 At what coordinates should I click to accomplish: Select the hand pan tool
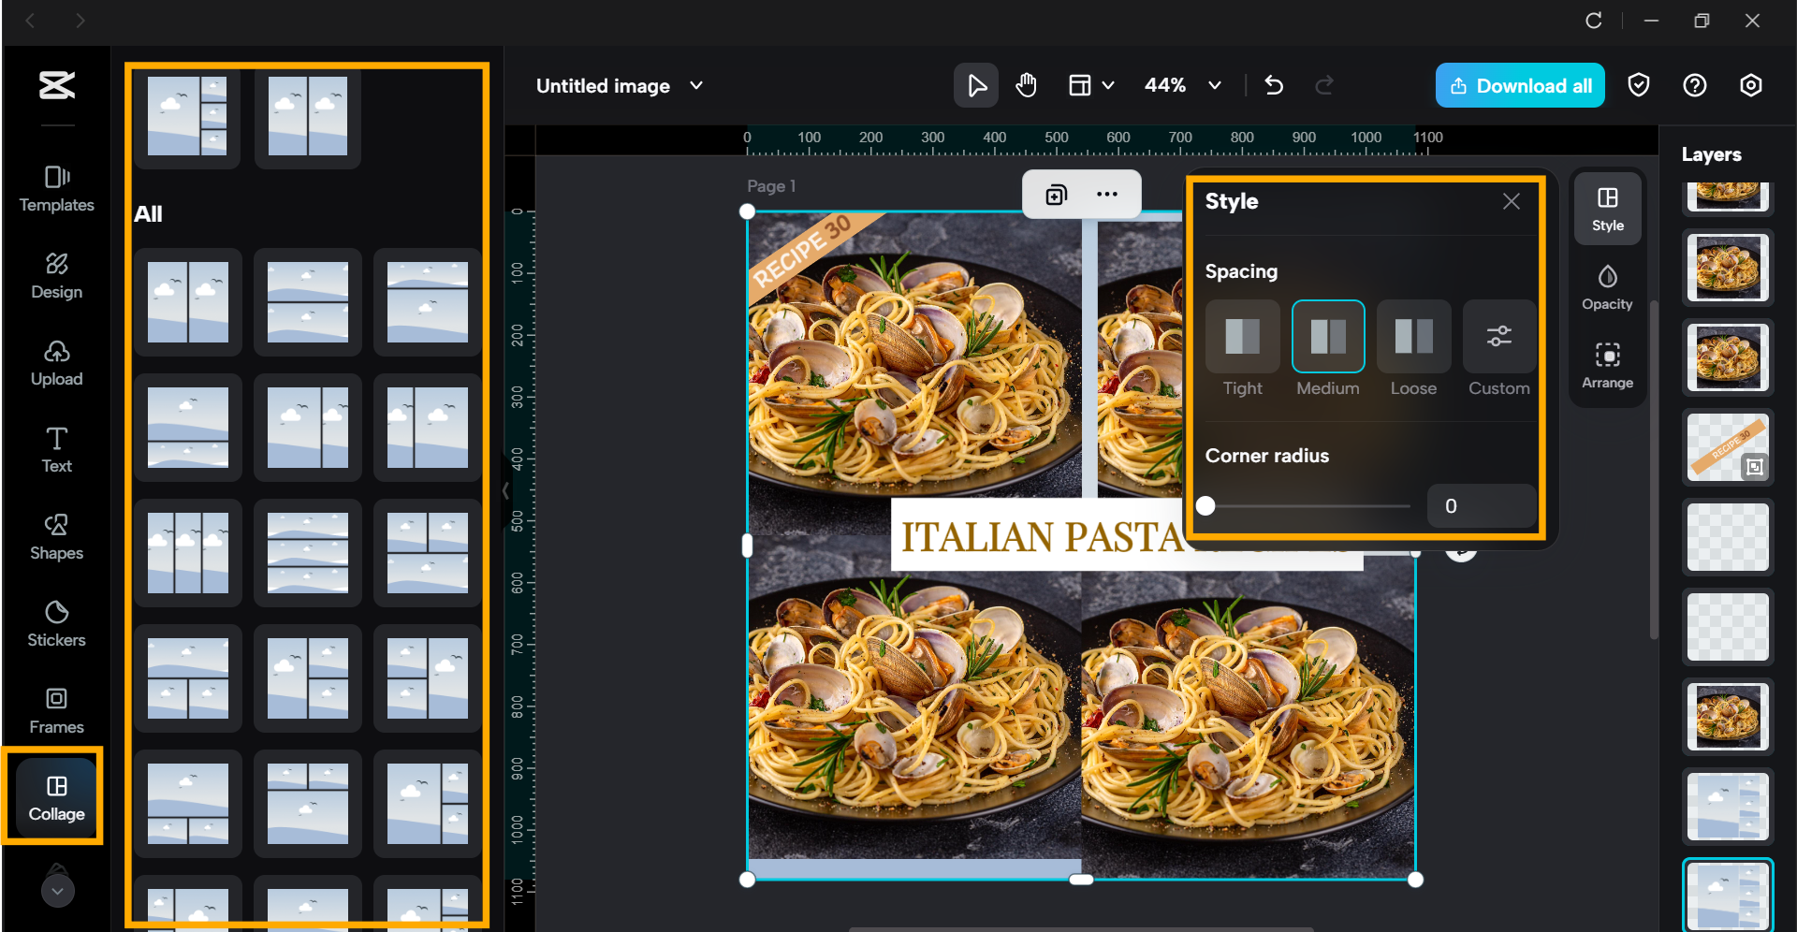[1026, 85]
